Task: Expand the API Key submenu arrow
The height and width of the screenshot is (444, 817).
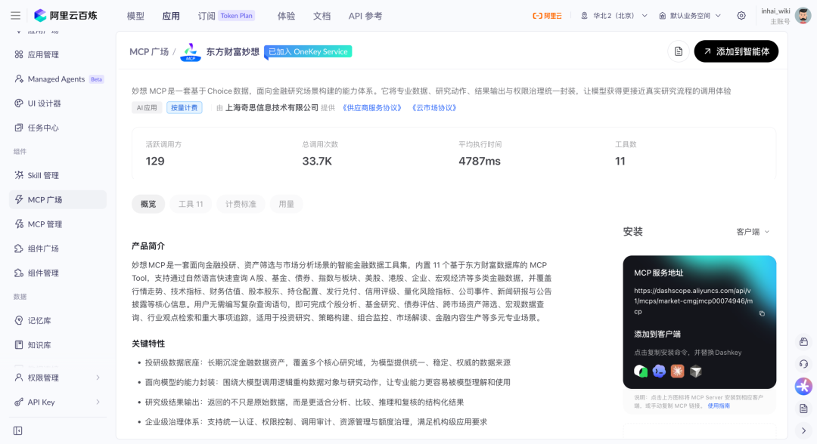Action: pyautogui.click(x=98, y=402)
